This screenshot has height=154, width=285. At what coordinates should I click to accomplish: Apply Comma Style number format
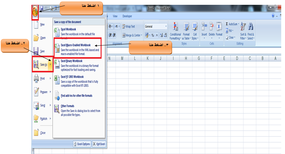tap(157, 35)
